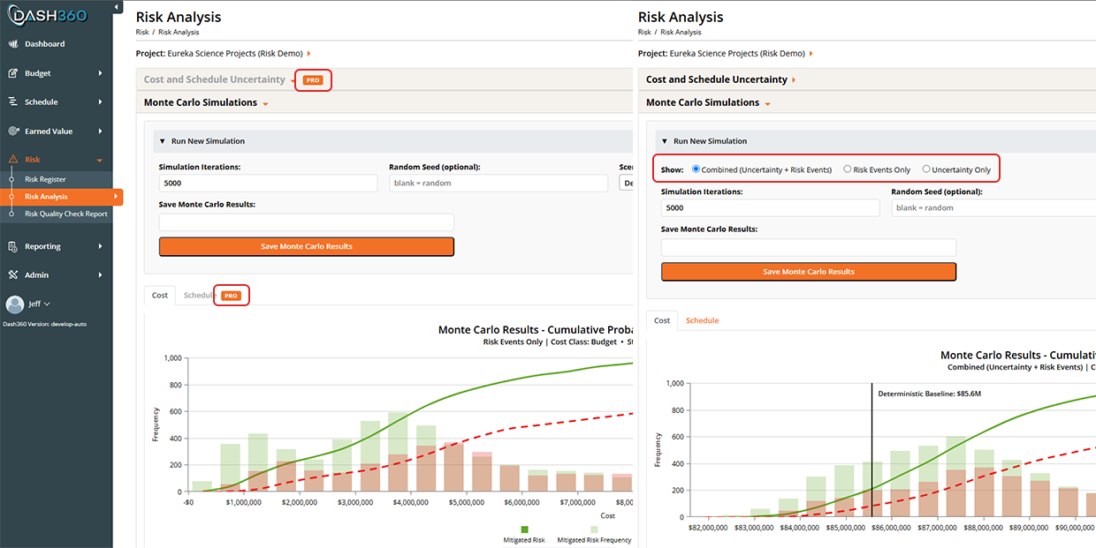Click the Risk warning triangle icon

click(x=14, y=160)
